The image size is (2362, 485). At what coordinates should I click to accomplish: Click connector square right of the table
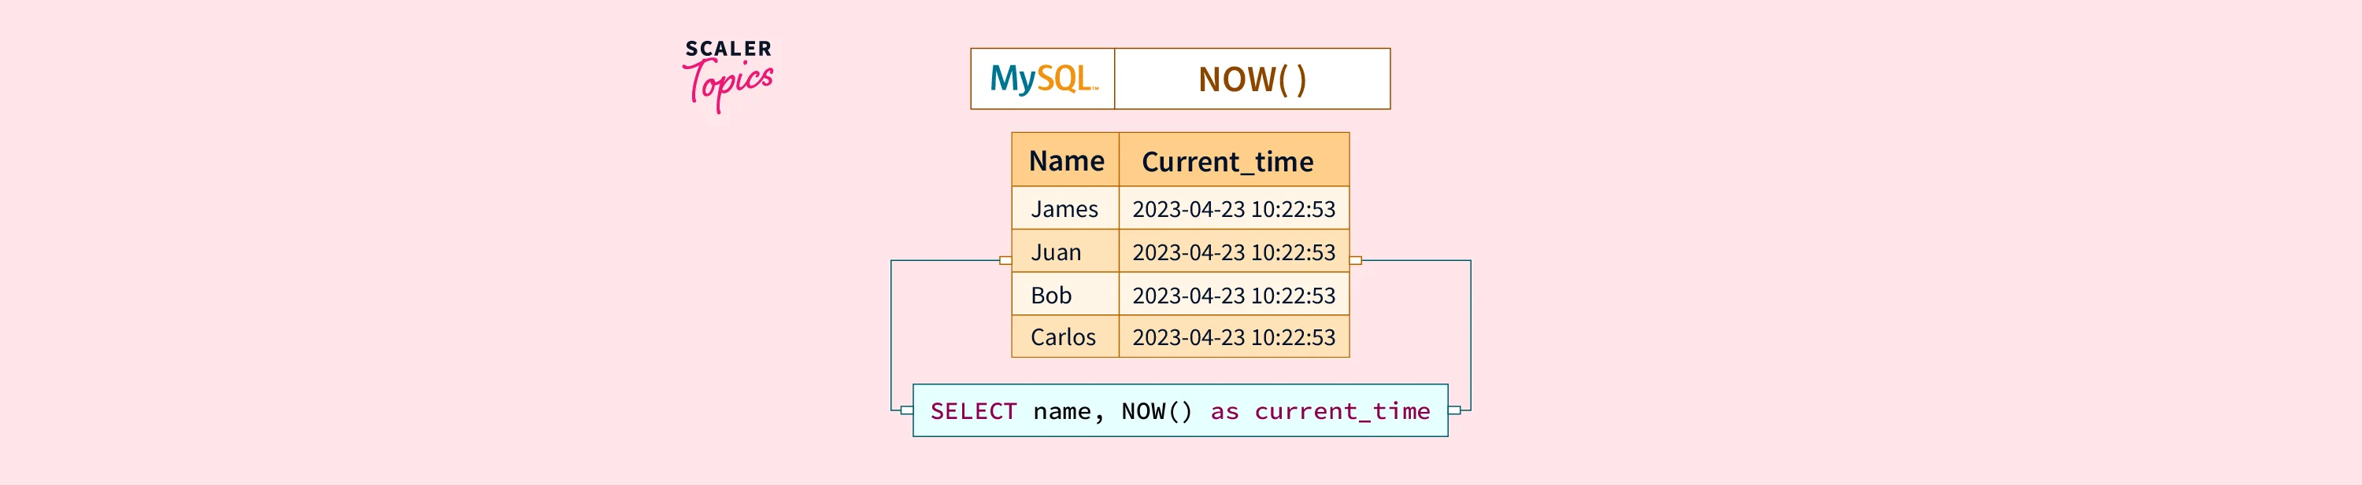(x=1356, y=261)
